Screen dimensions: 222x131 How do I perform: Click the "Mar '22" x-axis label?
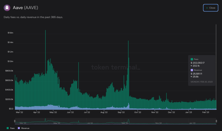coord(19,112)
